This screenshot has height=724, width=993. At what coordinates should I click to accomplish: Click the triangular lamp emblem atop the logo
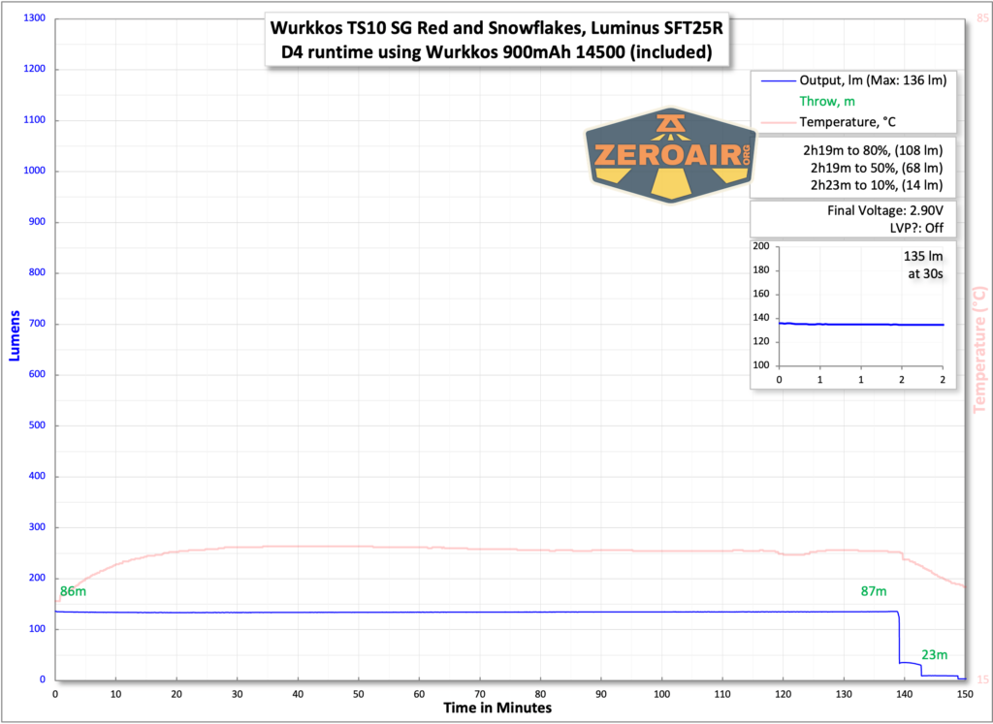[670, 123]
